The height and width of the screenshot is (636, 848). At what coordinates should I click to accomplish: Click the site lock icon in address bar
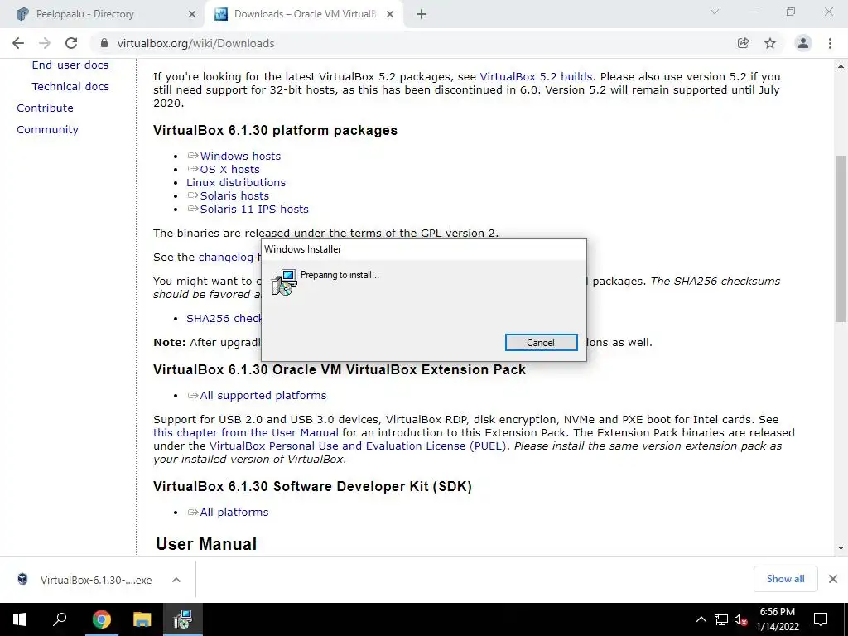pyautogui.click(x=105, y=43)
